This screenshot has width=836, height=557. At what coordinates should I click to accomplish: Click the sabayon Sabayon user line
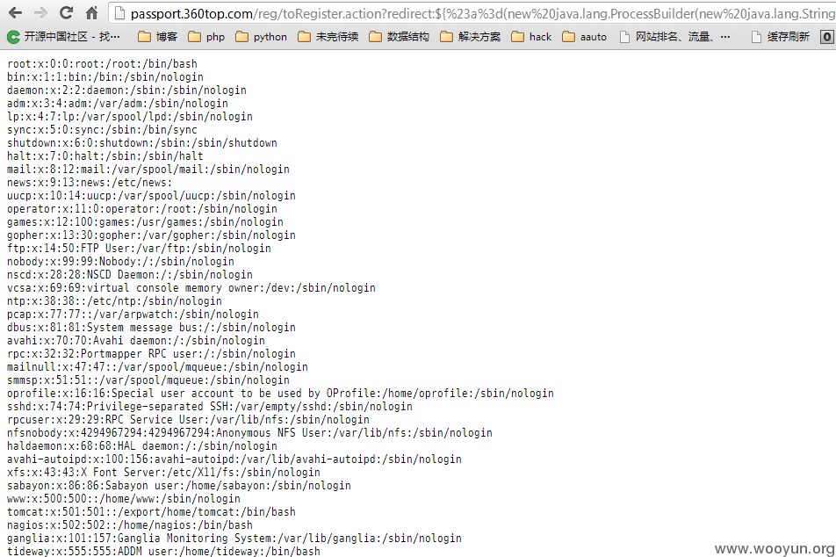tap(179, 486)
